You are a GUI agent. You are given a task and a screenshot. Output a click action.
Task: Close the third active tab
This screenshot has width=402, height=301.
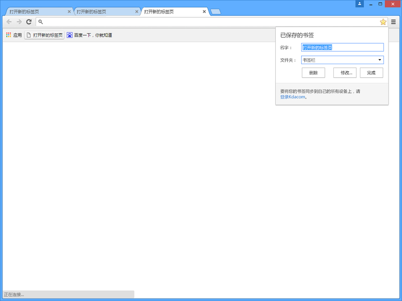tap(205, 12)
